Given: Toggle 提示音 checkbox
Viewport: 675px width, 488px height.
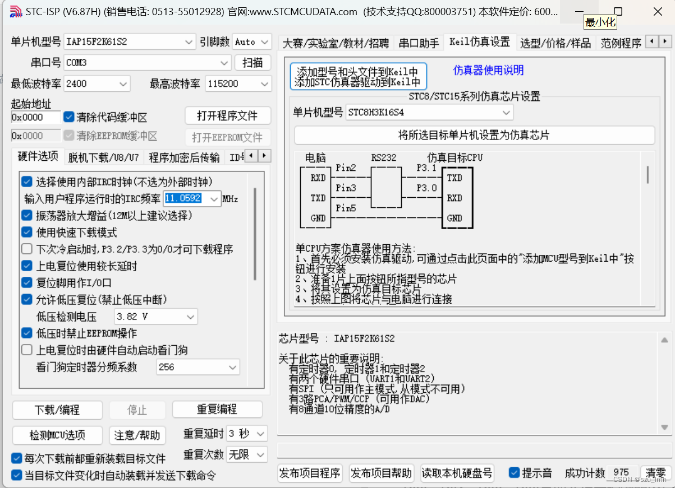Looking at the screenshot, I should pyautogui.click(x=515, y=472).
